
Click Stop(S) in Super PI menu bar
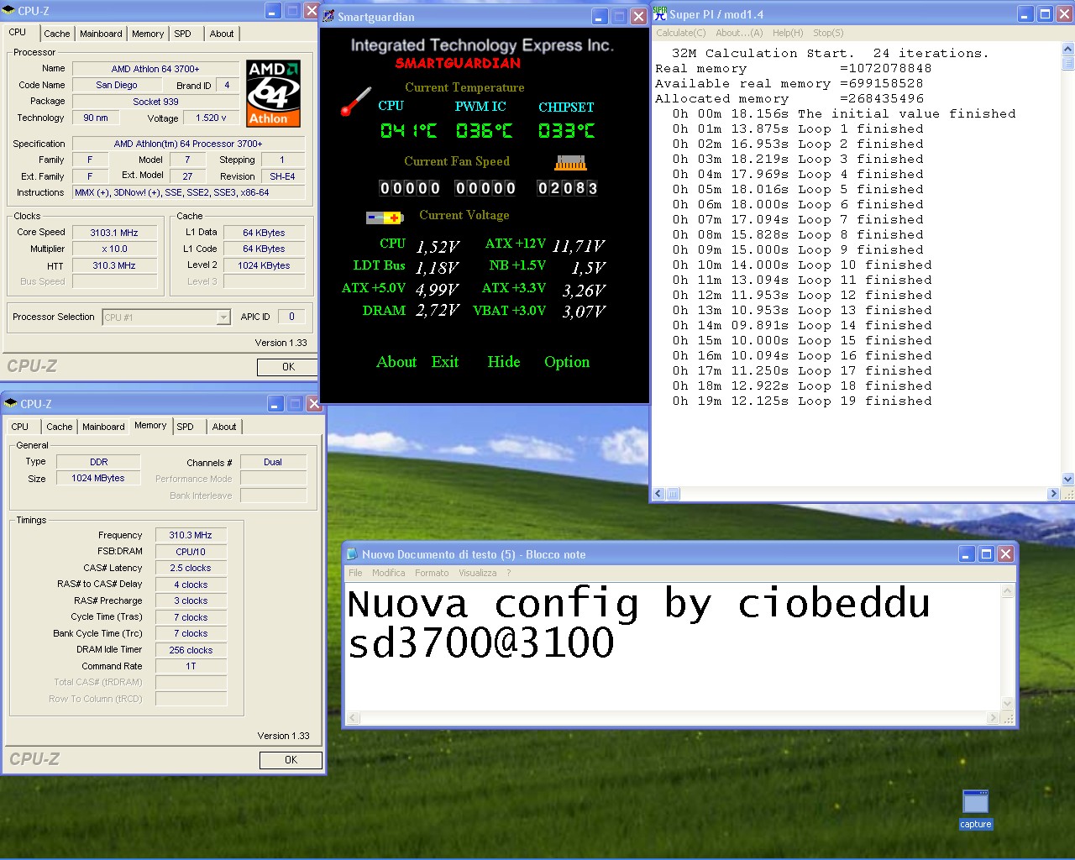[828, 33]
